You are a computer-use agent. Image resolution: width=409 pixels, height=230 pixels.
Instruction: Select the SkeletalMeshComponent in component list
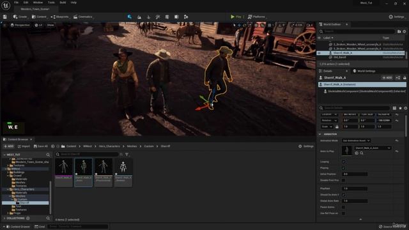[x=364, y=91]
